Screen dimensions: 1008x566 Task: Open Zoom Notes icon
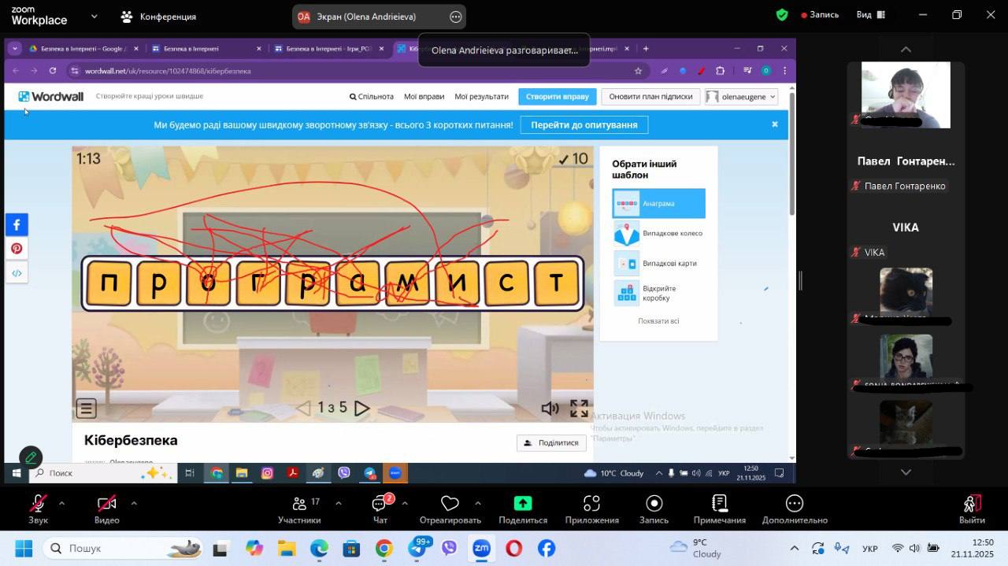(719, 504)
